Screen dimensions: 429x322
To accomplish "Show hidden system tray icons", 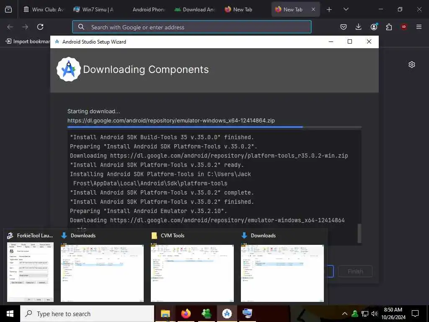I will (345, 314).
